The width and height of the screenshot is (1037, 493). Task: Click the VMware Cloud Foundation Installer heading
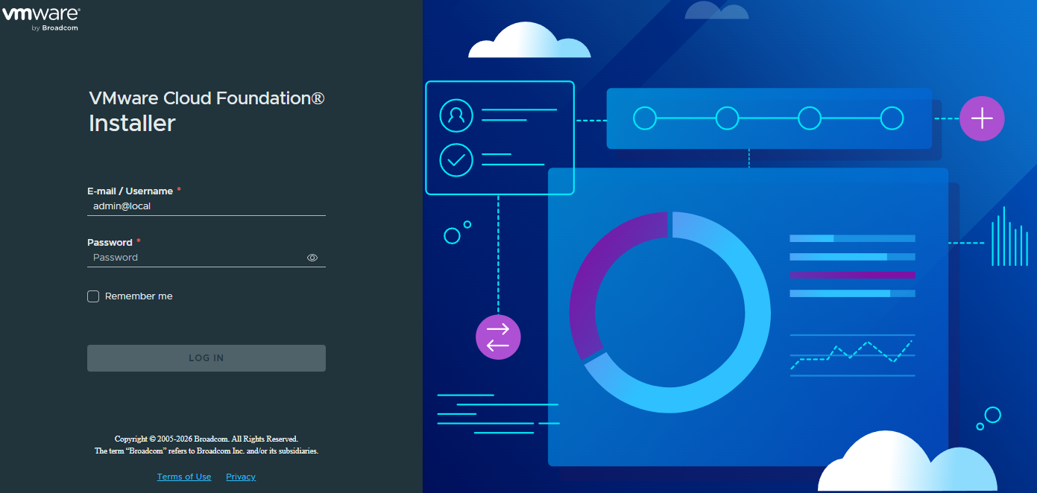pyautogui.click(x=207, y=111)
